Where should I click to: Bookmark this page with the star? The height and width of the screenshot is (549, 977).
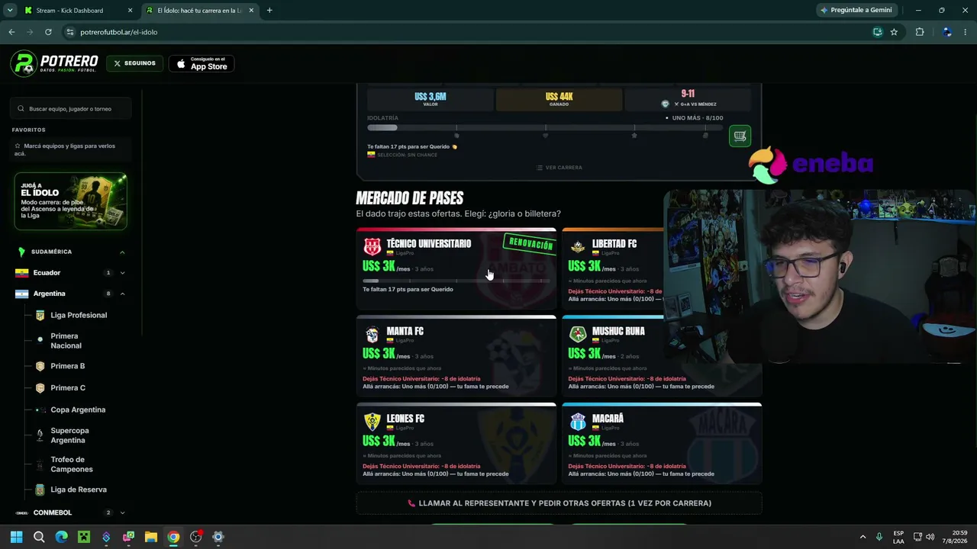(x=894, y=32)
